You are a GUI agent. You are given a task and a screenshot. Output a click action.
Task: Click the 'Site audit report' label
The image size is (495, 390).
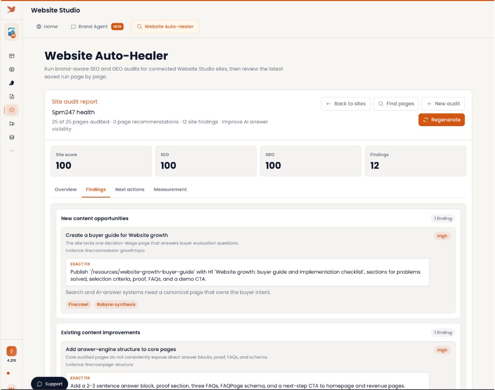click(x=74, y=101)
